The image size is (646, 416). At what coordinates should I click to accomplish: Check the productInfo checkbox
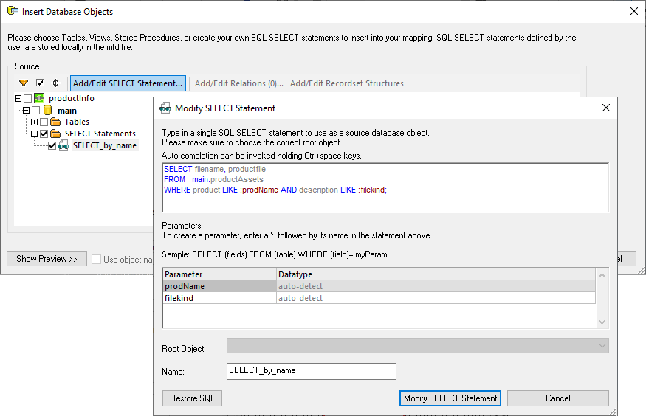28,99
